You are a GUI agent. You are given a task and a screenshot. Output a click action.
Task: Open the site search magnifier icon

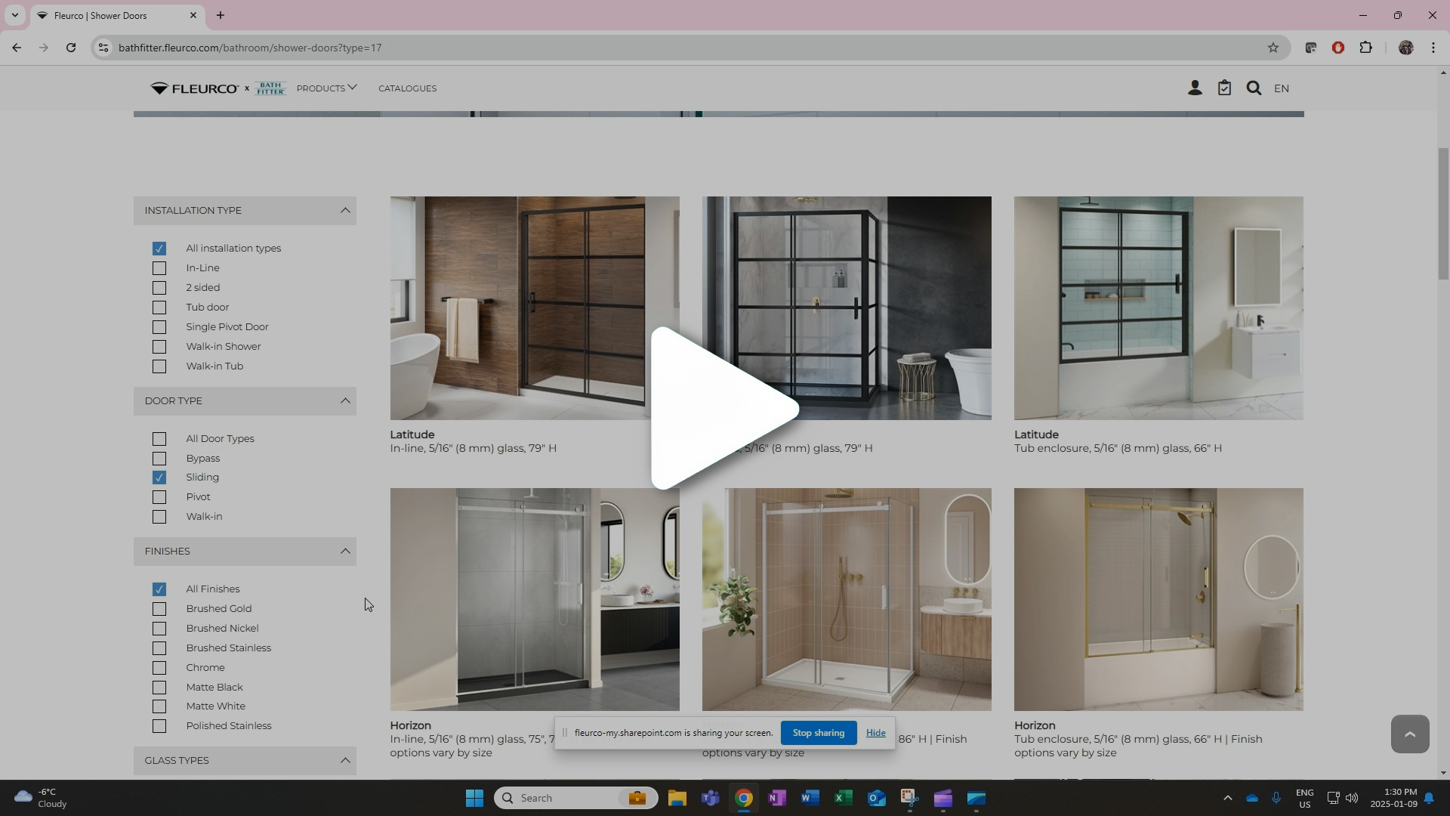1254,88
